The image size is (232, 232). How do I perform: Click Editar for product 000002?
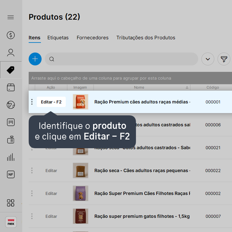[x=51, y=193]
